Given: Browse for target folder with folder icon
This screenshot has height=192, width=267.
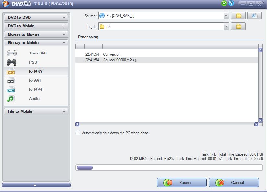Looking at the screenshot, I should 238,26.
